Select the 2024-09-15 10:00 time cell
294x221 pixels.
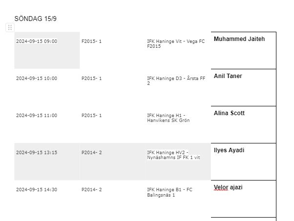(x=37, y=79)
